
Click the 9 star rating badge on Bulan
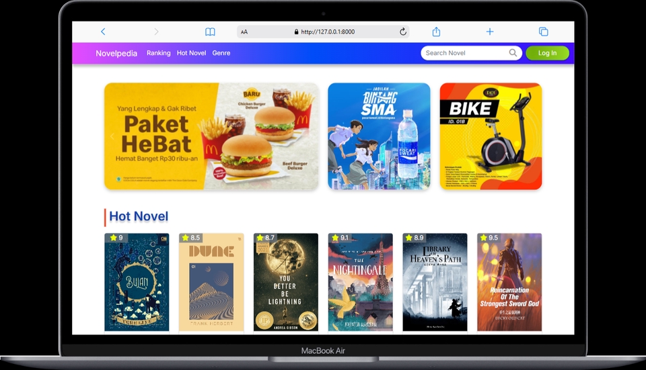point(115,238)
